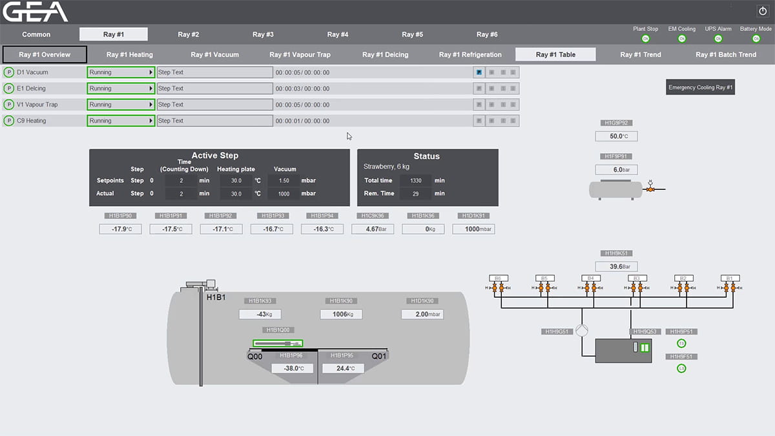Click the B6 label box
Viewport: 775px width, 436px height.
pyautogui.click(x=498, y=278)
